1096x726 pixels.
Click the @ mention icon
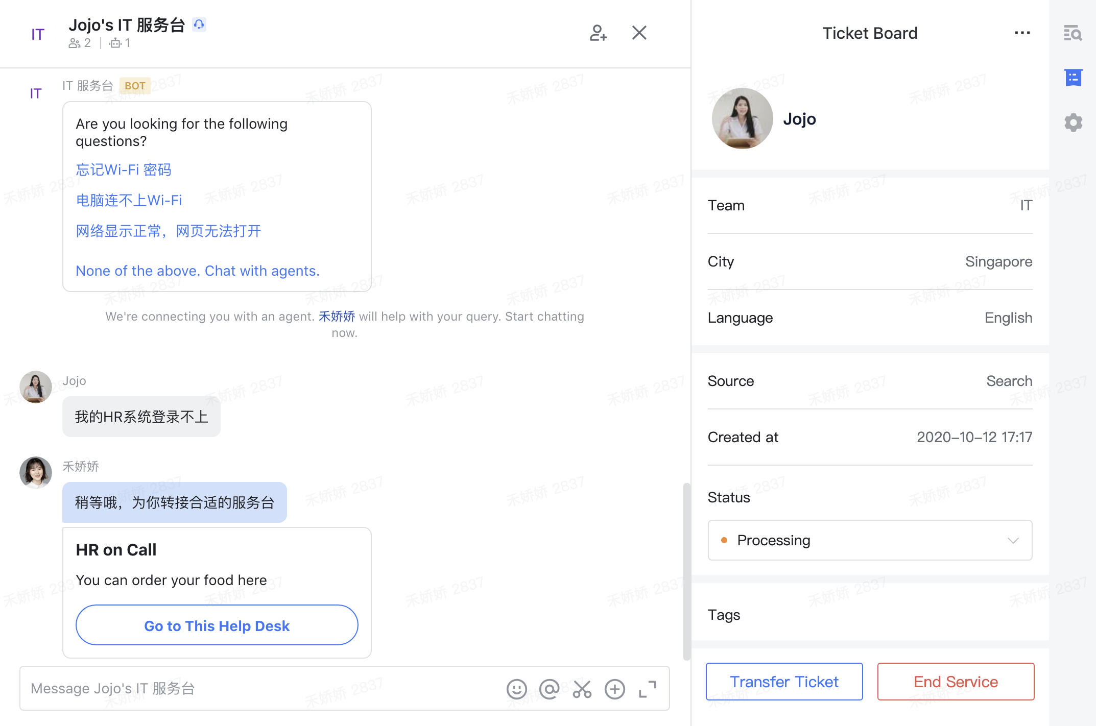tap(549, 689)
